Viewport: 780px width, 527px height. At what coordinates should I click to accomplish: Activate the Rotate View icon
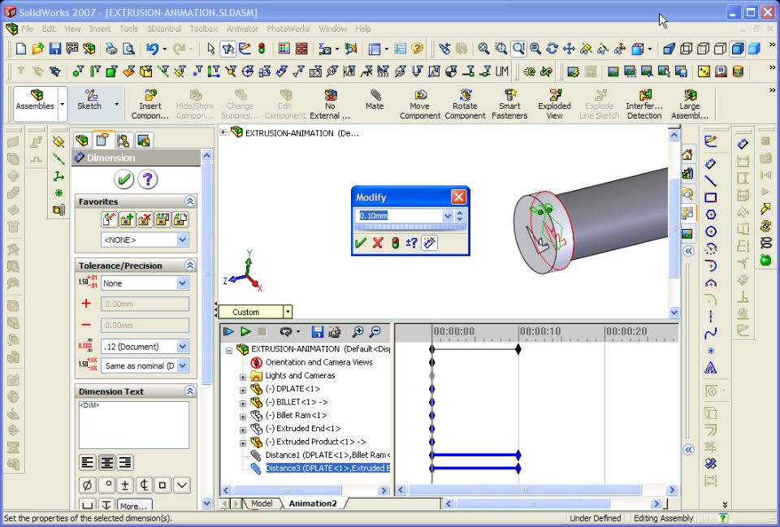click(x=552, y=49)
